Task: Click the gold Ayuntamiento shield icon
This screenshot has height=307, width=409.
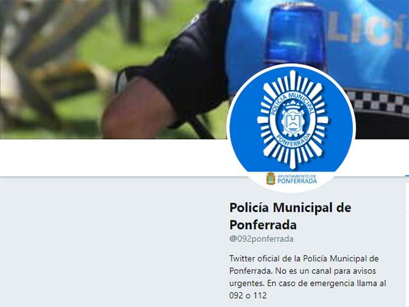Action: tap(271, 179)
